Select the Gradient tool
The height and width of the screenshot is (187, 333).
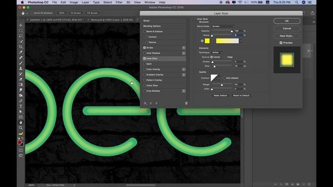click(21, 85)
